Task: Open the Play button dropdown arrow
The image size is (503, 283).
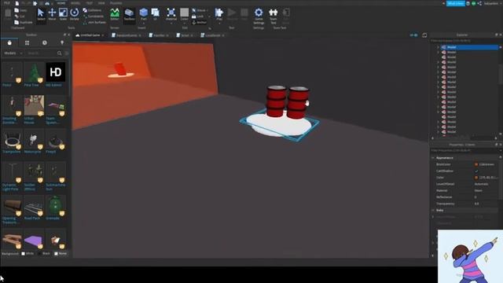Action: point(219,23)
